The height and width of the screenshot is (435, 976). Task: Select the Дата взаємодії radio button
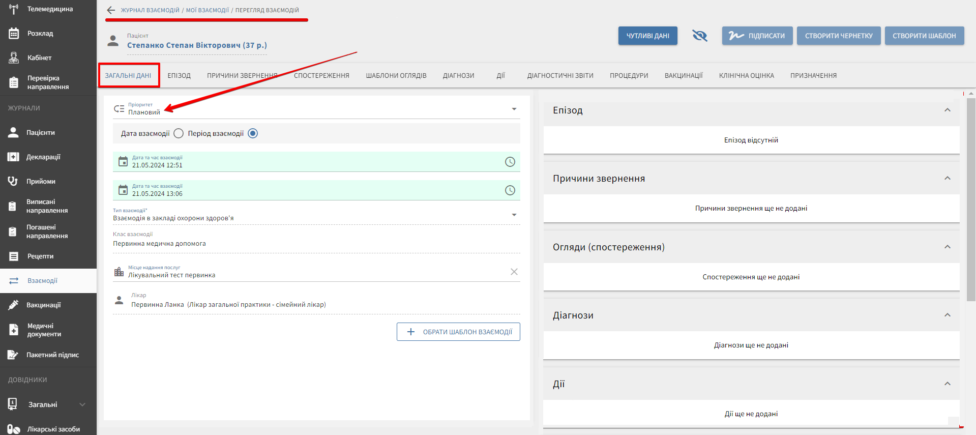pos(179,133)
